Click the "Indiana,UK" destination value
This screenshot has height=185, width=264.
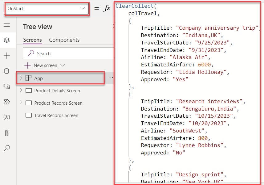[x=201, y=35]
